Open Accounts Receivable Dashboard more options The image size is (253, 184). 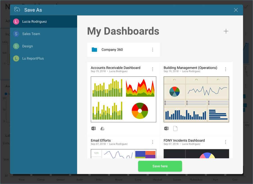pos(153,69)
